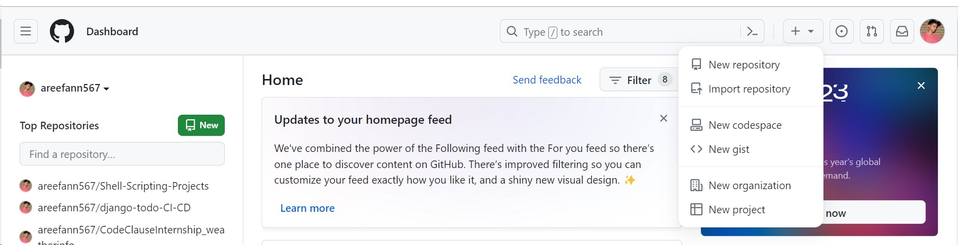Dismiss the homepage feed updates notice
The image size is (958, 245).
pos(664,118)
